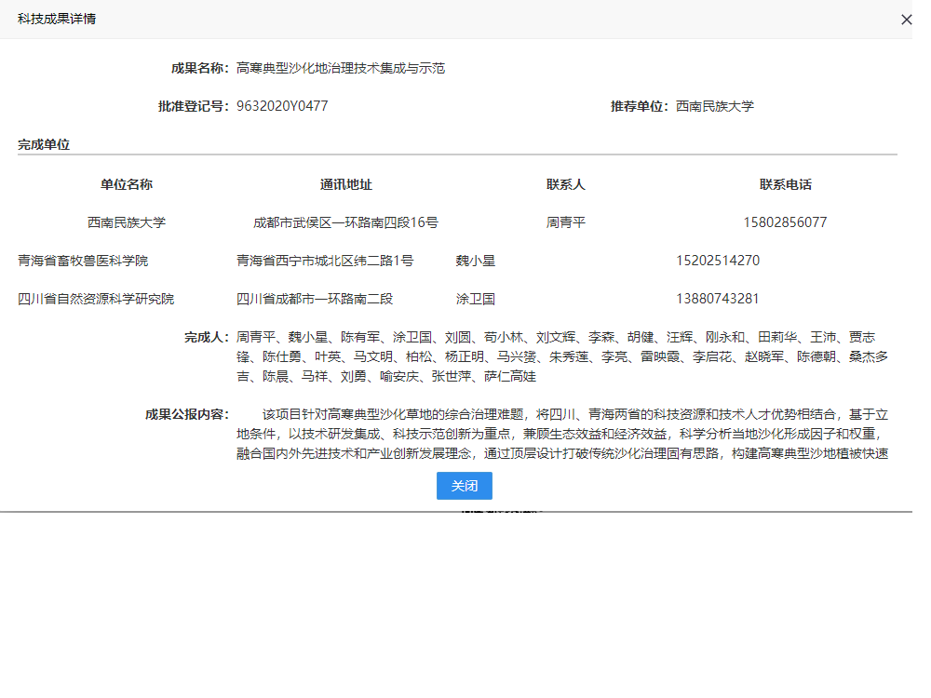931x698 pixels.
Task: Click the 四川省自然资源科学研究院 unit cell
Action: point(96,299)
